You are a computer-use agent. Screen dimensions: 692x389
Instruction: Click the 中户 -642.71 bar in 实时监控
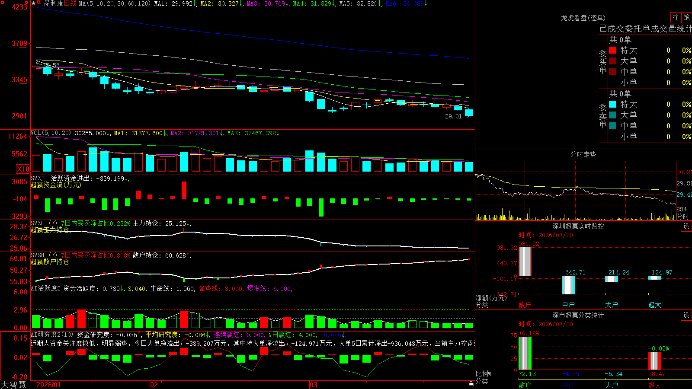click(568, 285)
